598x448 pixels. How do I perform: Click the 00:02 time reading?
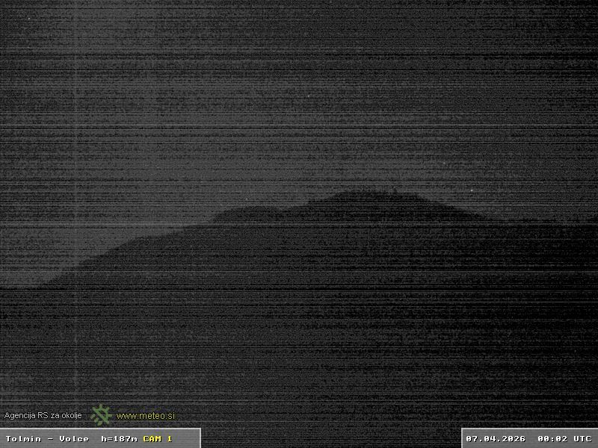(x=549, y=438)
